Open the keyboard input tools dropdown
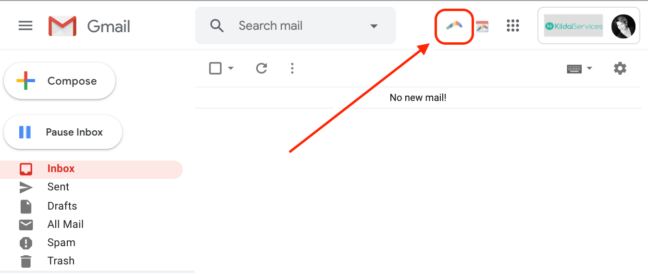This screenshot has width=648, height=274. pos(580,69)
